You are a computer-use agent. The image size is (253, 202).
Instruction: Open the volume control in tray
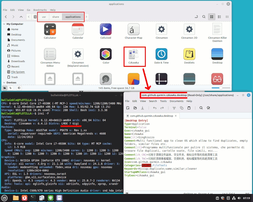239,198
